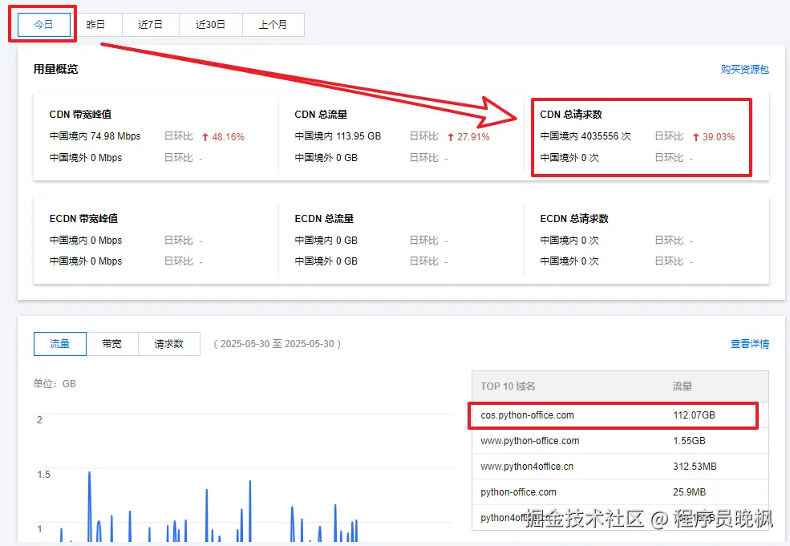Click the ECDN 总流量 card title
The width and height of the screenshot is (790, 546).
324,219
